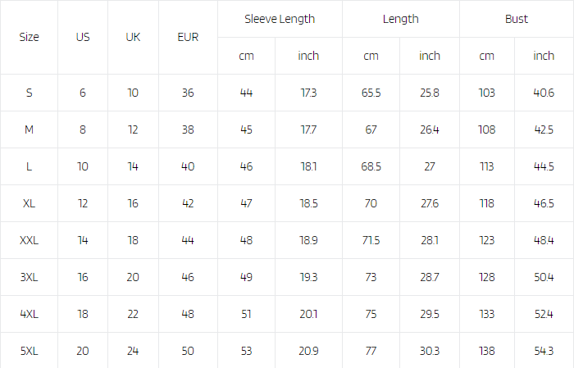Viewport: 574px width, 368px height.
Task: Click UK size 22 cell
Action: tap(133, 314)
